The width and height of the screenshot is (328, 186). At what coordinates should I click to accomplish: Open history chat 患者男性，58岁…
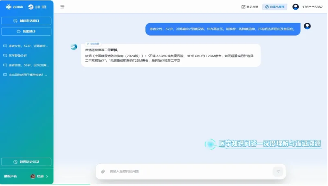(x=26, y=65)
